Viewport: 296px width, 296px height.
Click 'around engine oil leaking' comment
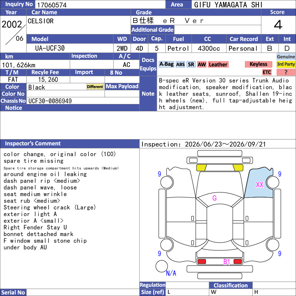45,174
